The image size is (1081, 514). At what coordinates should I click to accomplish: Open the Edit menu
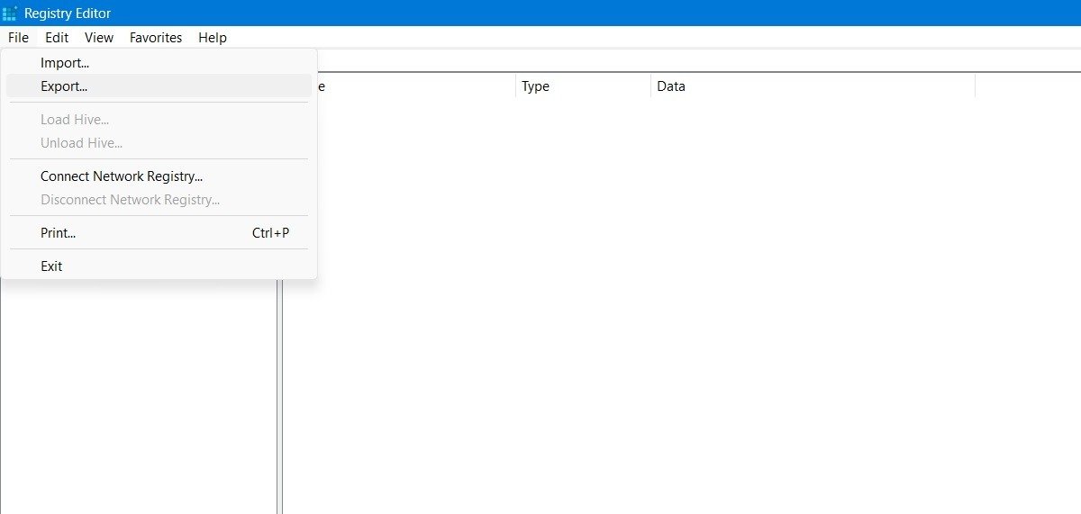coord(57,38)
